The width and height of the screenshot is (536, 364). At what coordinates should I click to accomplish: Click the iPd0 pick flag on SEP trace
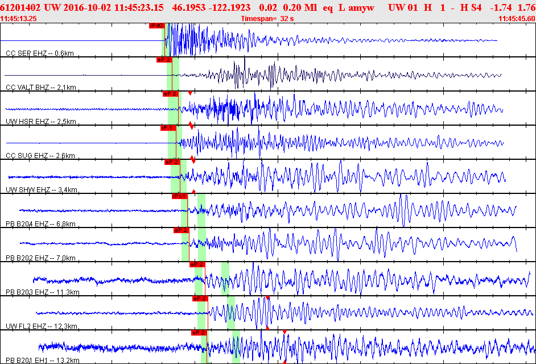tap(157, 26)
